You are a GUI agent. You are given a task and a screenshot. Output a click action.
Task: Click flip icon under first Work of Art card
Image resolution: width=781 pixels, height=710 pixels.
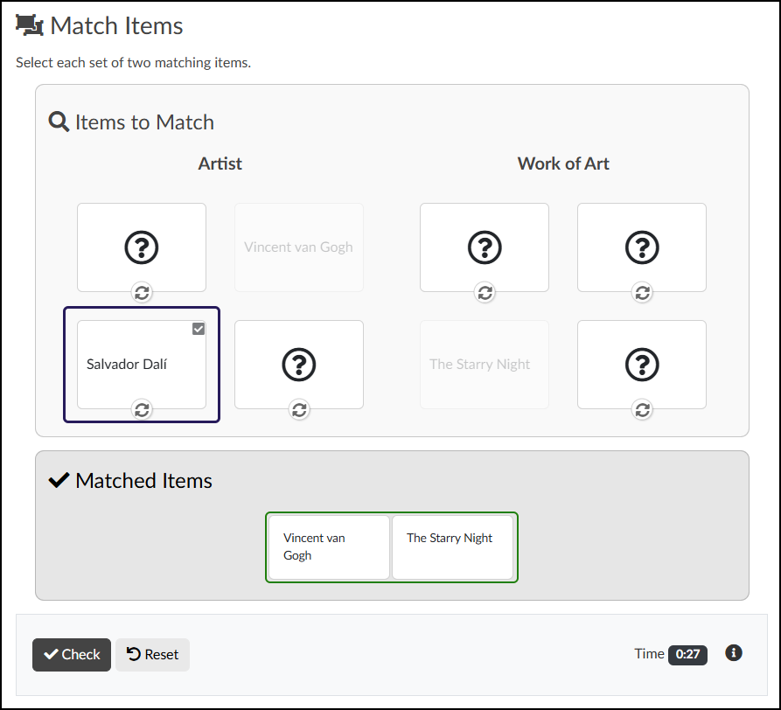click(485, 293)
